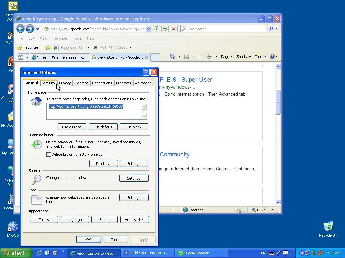Open the 100% zoom level control

click(263, 210)
